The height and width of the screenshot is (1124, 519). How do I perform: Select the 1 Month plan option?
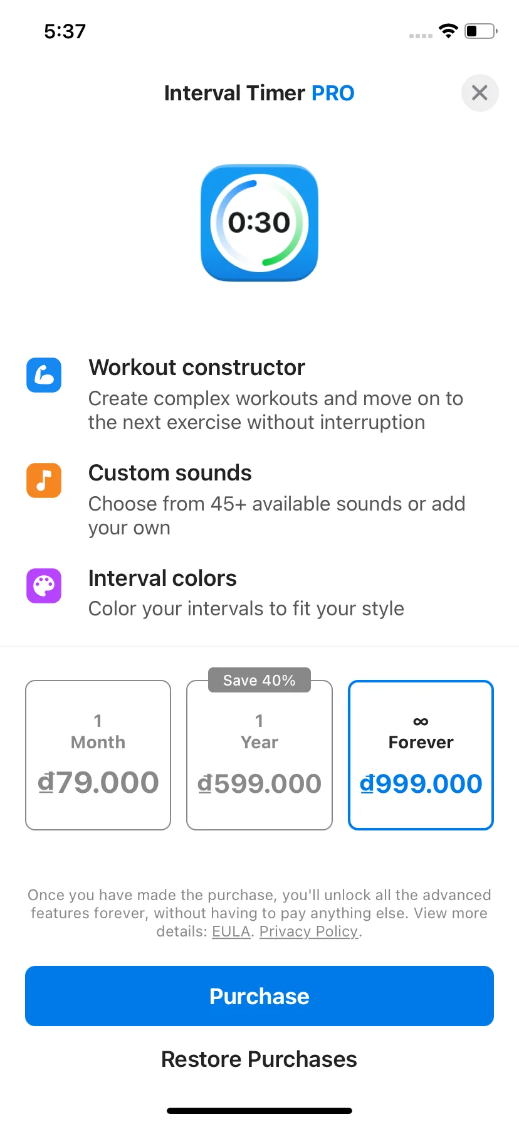[x=98, y=755]
